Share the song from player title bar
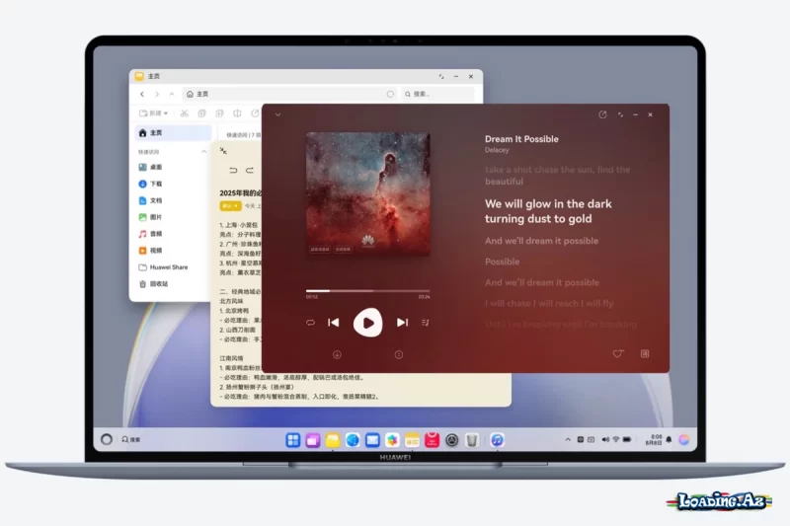This screenshot has height=526, width=790. pos(602,114)
